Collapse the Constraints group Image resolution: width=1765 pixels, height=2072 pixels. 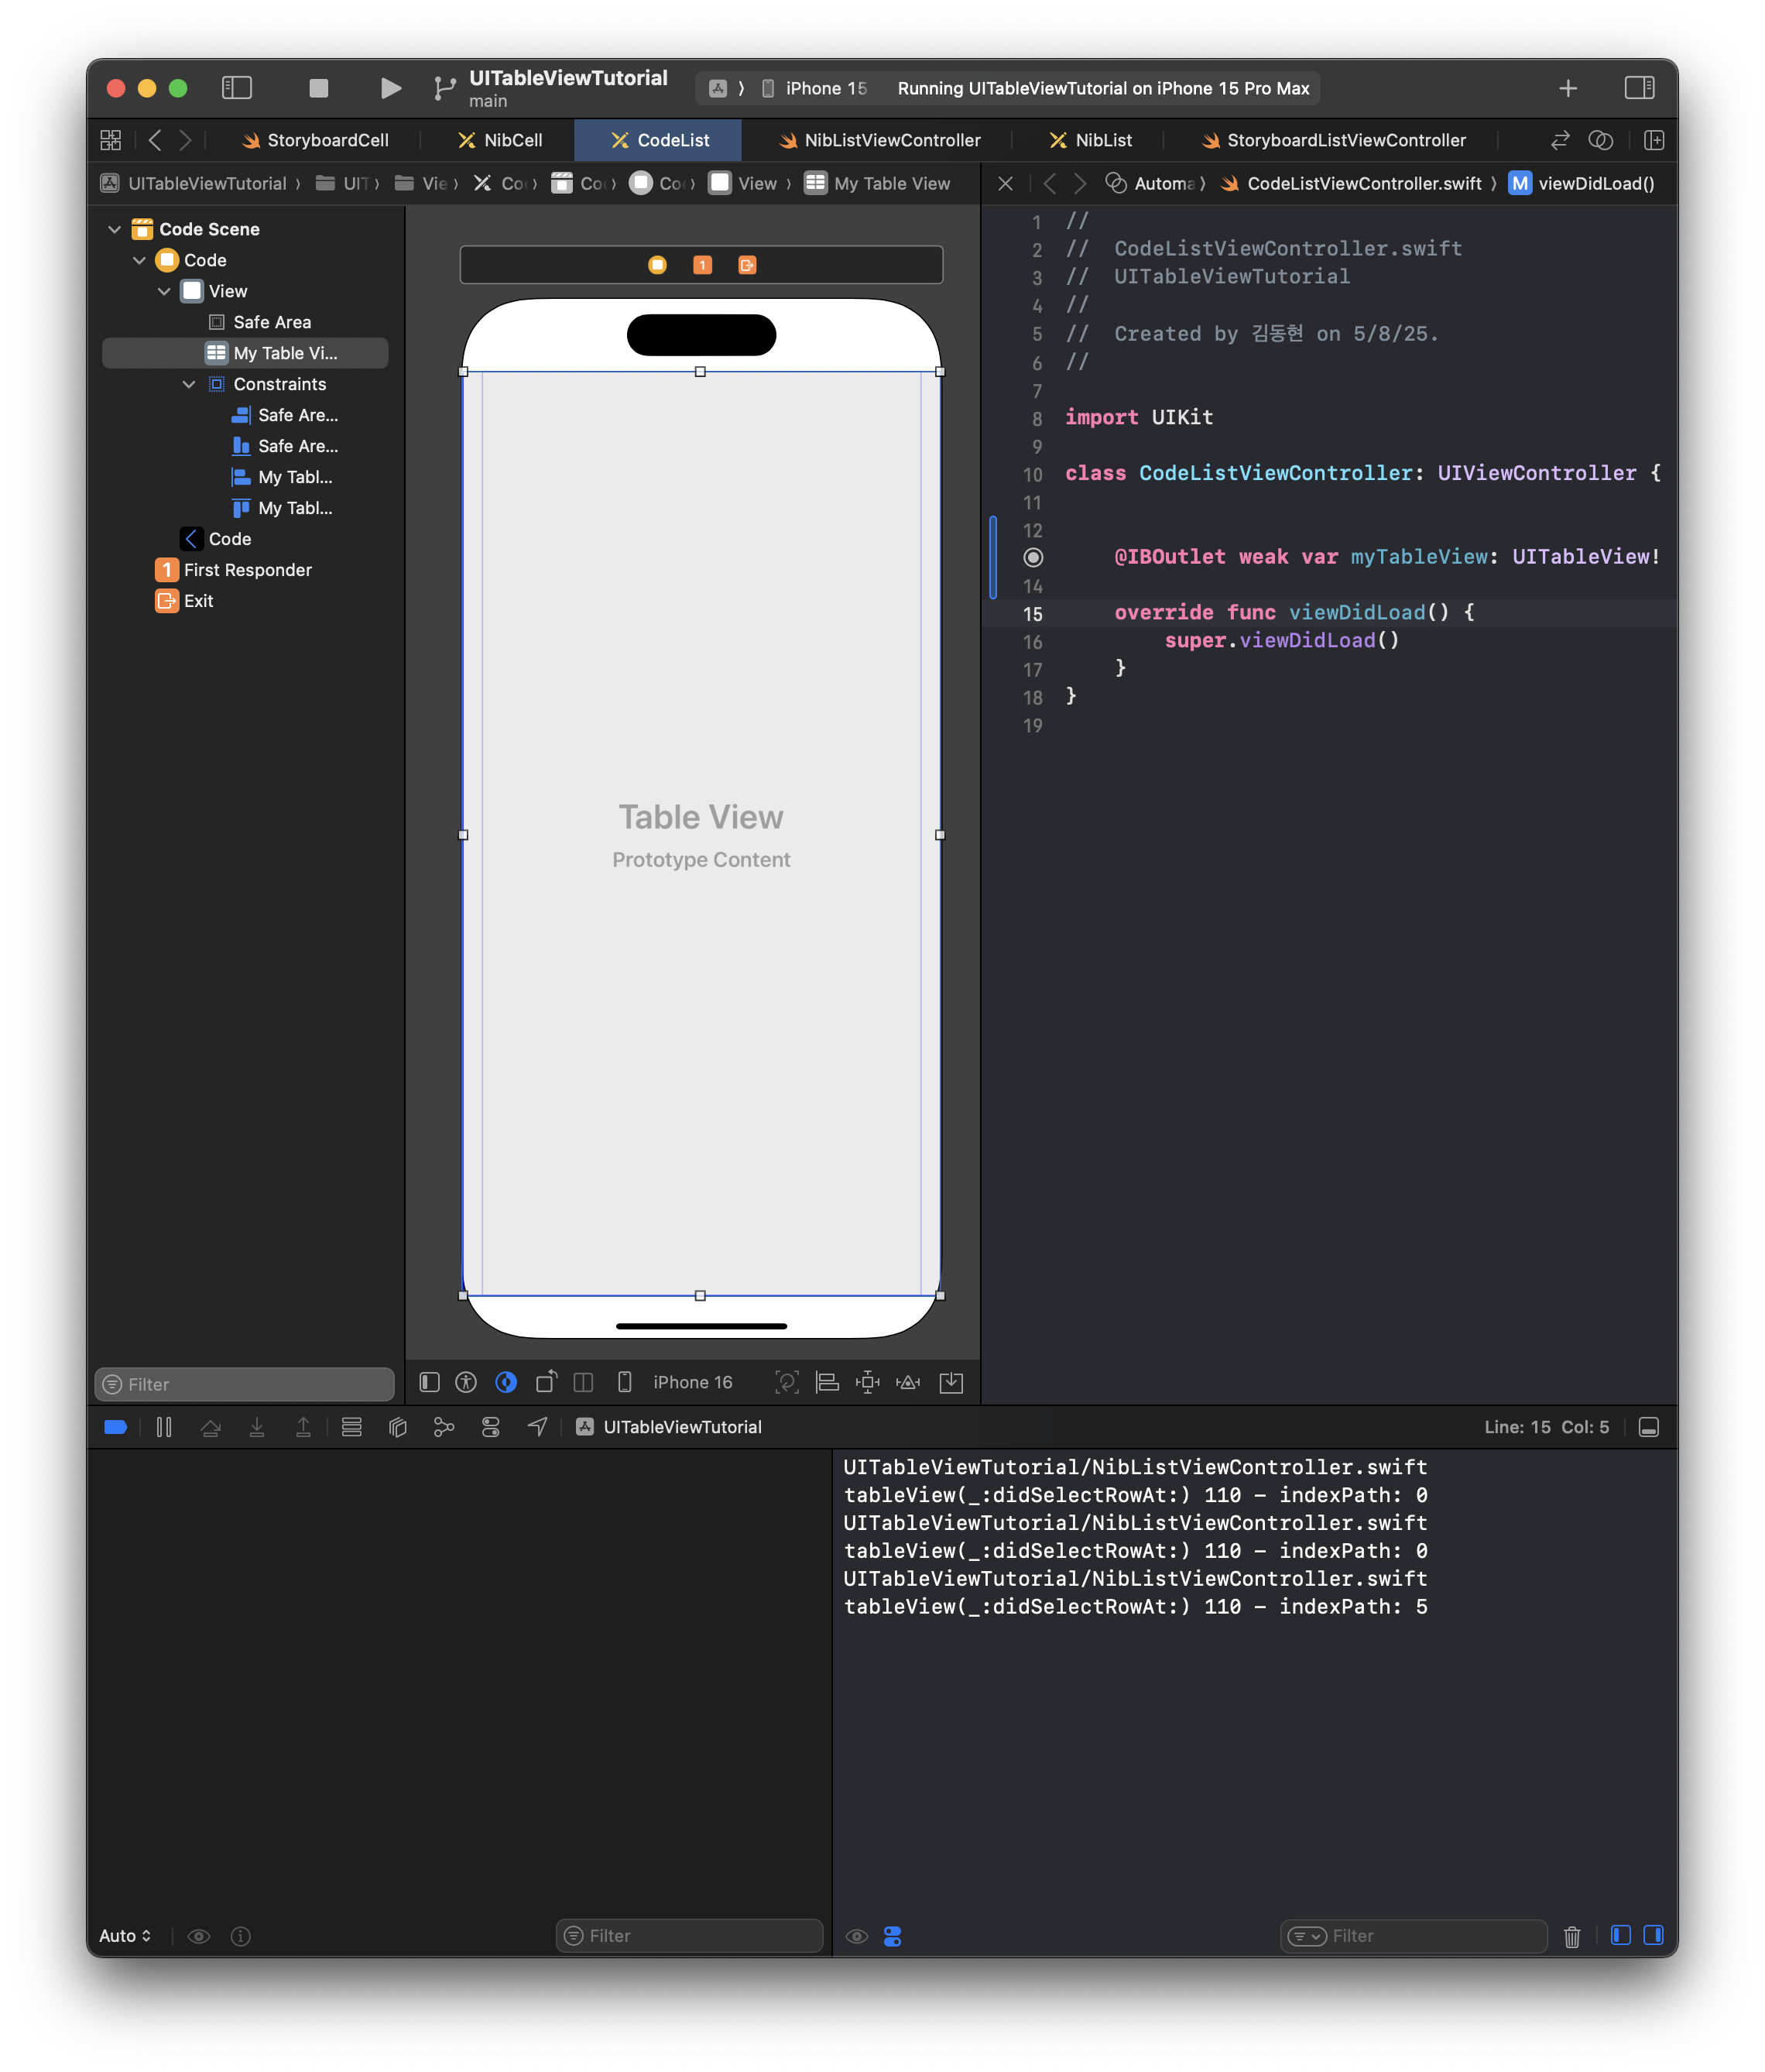pyautogui.click(x=189, y=384)
